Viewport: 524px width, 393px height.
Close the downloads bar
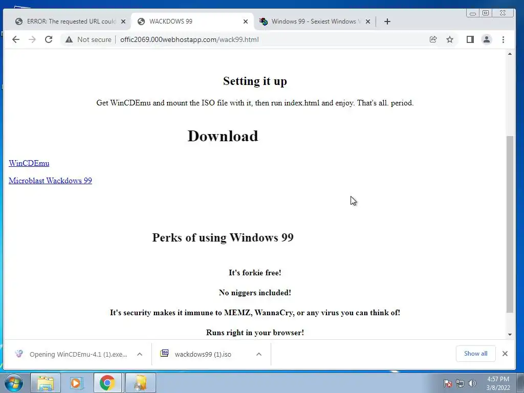point(505,354)
